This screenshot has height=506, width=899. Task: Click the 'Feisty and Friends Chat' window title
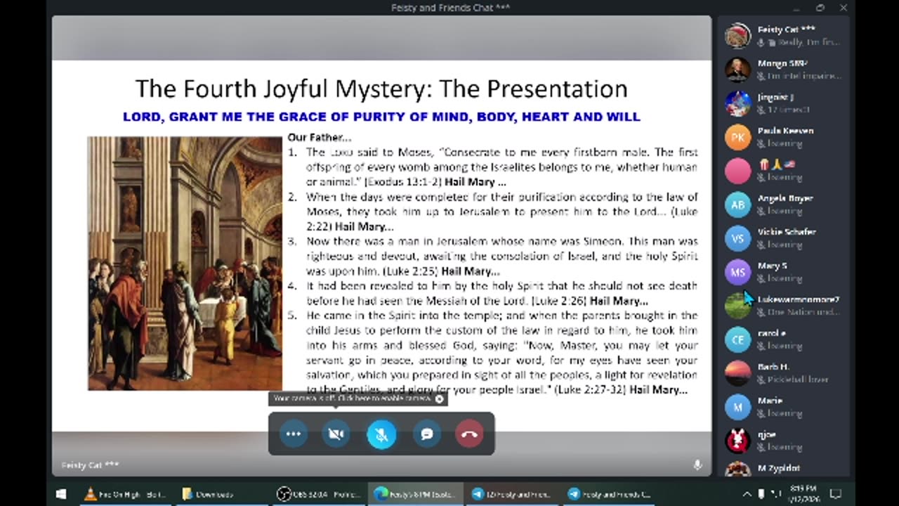450,8
